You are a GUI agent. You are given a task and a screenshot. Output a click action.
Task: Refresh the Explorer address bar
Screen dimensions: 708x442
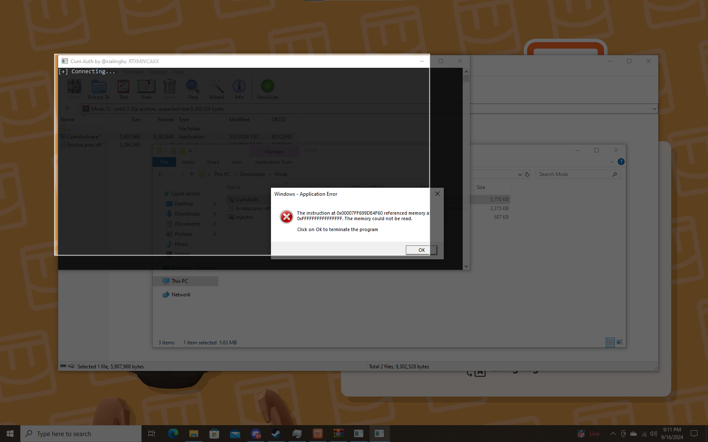coord(527,174)
